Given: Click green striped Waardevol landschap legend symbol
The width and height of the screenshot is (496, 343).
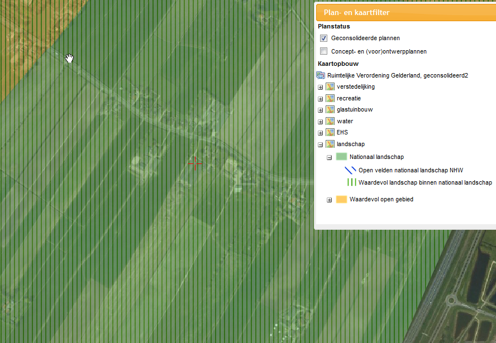Looking at the screenshot, I should [351, 182].
